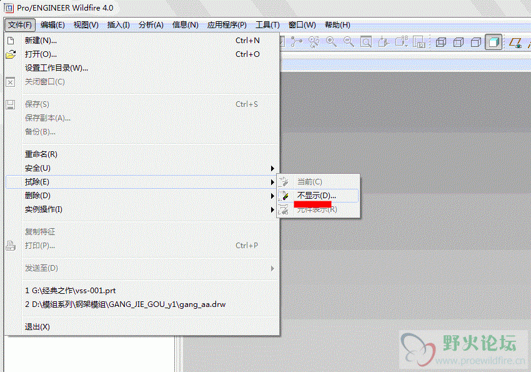
Task: Click the icon beside 当前(C)
Action: pos(284,182)
